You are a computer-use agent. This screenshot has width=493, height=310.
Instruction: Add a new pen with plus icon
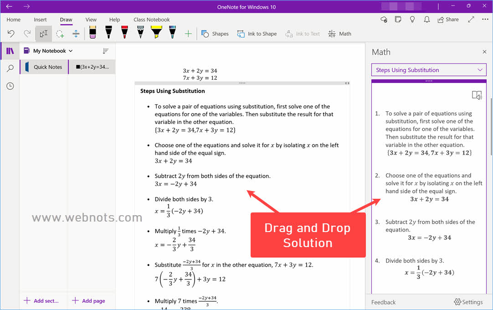188,34
